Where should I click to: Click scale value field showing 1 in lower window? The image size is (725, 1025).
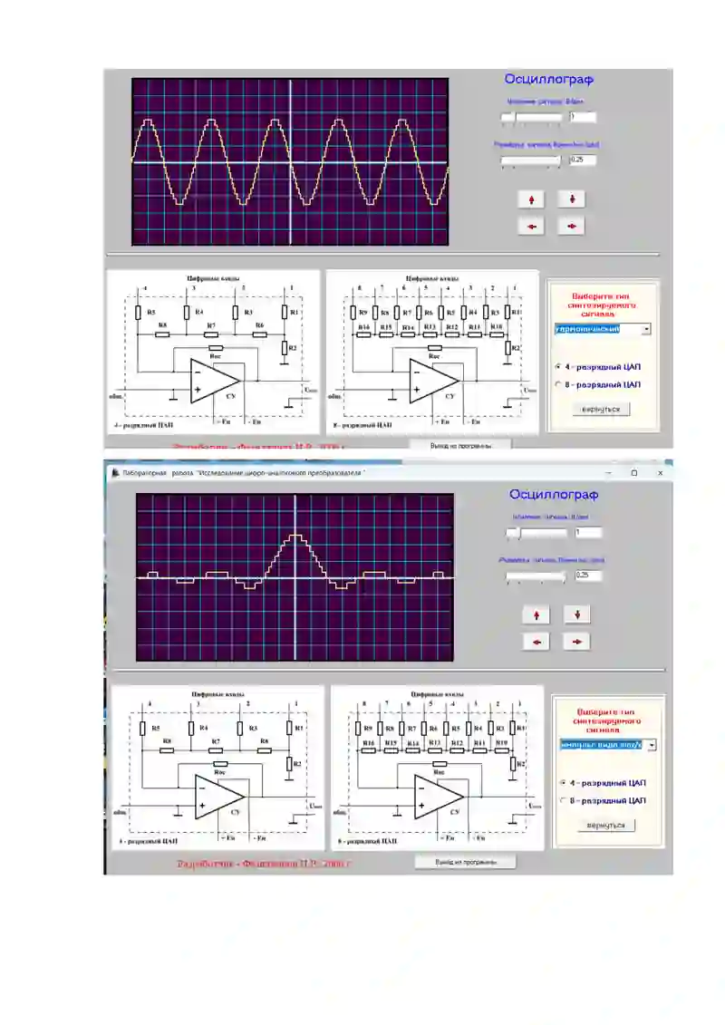point(588,533)
